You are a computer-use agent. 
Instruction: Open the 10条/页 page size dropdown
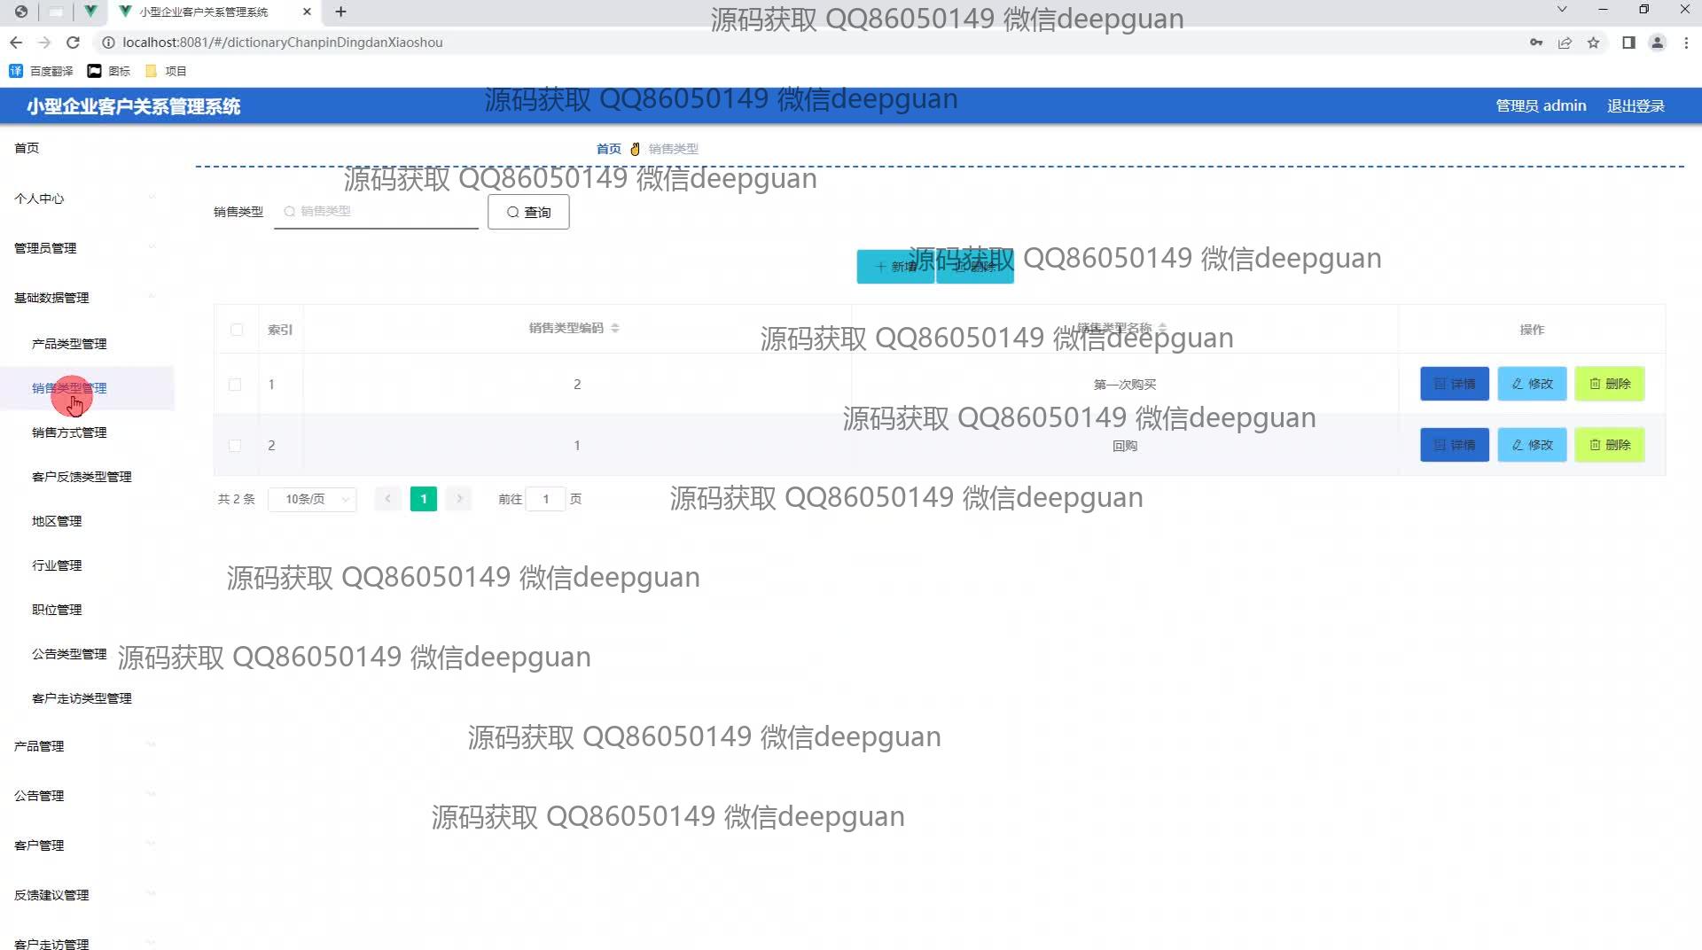312,500
